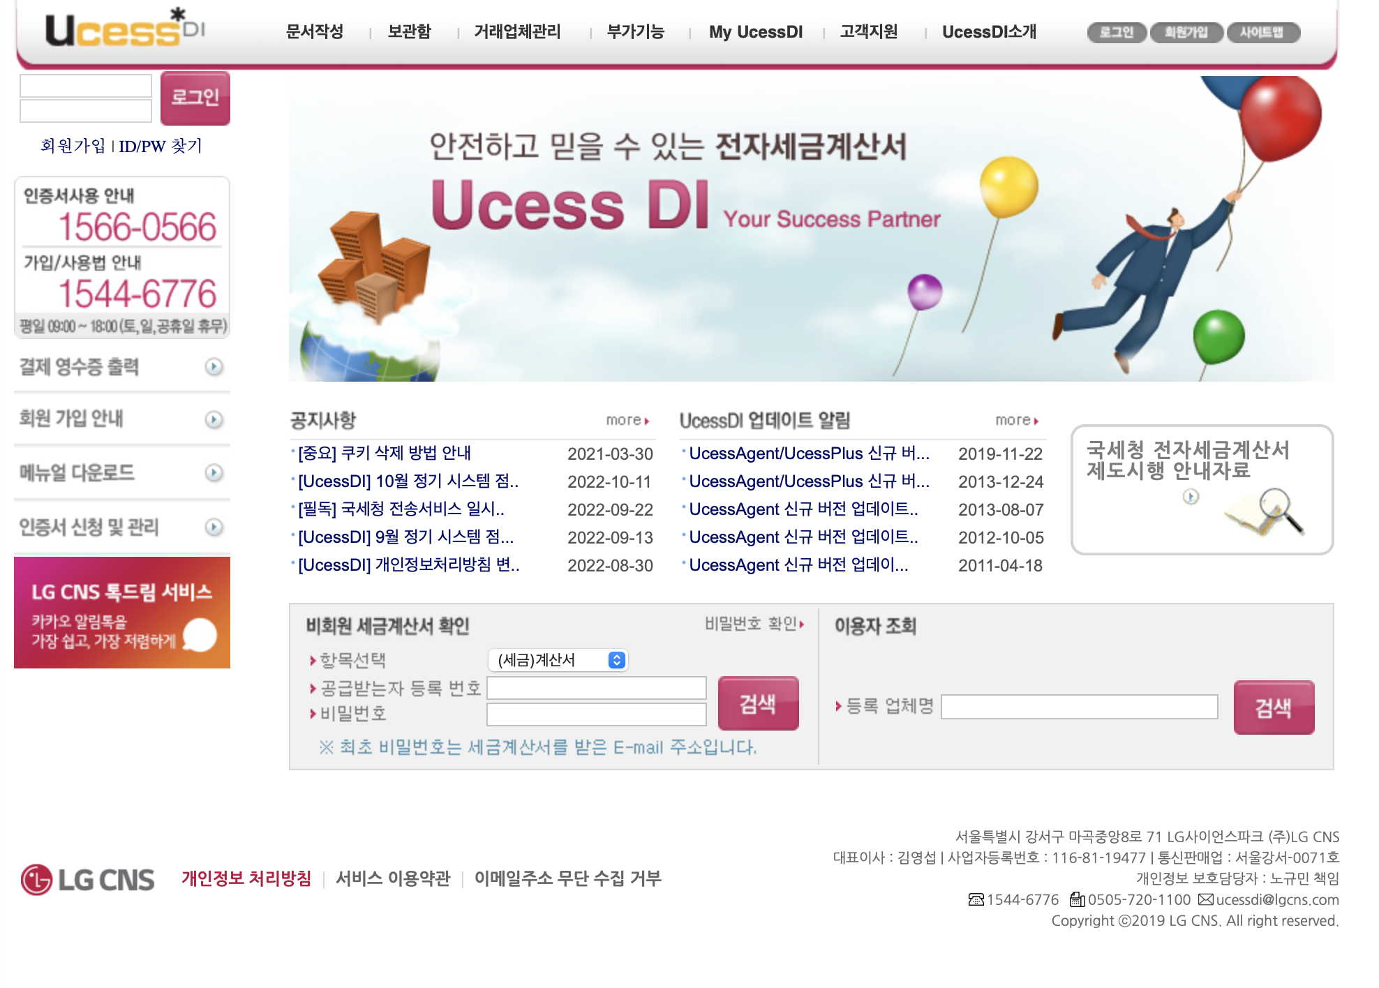Expand the 인증서 신청 및 관리 sidebar arrow
The image size is (1379, 988).
click(213, 526)
